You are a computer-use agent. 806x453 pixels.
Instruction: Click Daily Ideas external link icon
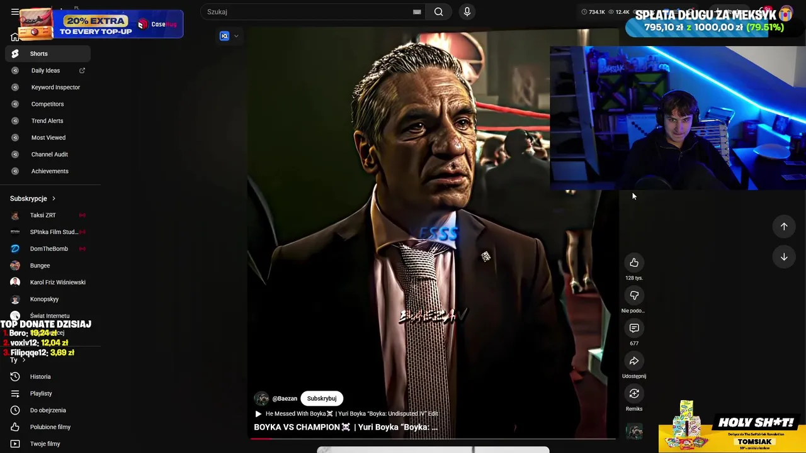coord(82,70)
